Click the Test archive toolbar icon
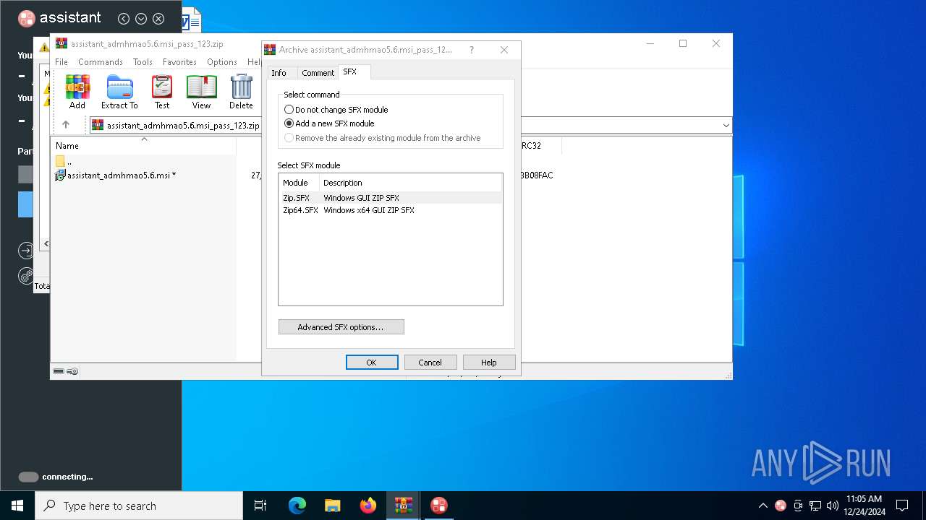The image size is (926, 520). click(x=162, y=92)
